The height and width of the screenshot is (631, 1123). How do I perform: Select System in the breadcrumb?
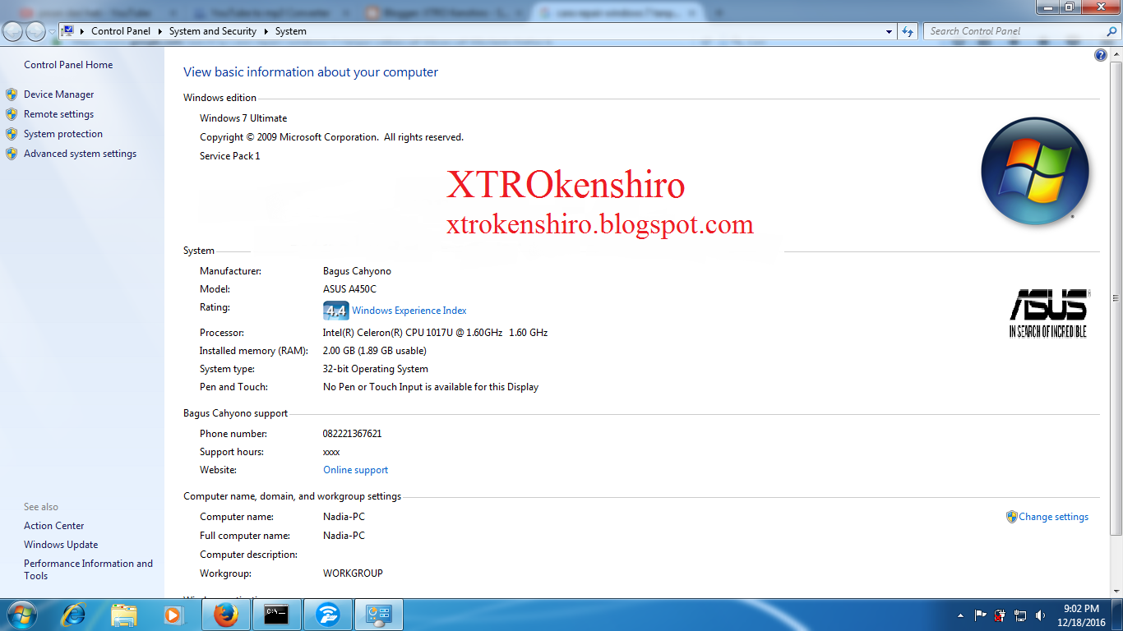[x=290, y=31]
